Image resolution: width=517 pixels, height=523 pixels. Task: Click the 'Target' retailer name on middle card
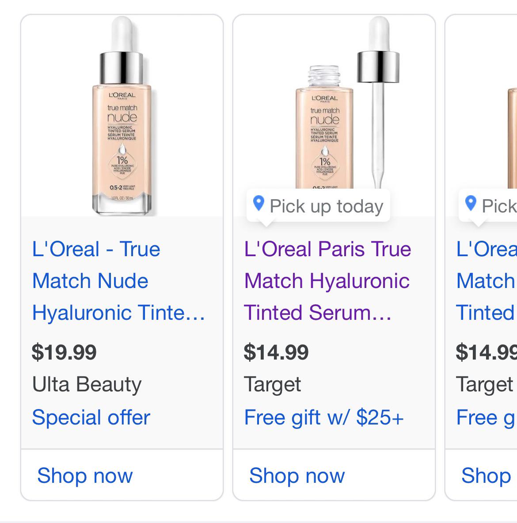(x=273, y=384)
